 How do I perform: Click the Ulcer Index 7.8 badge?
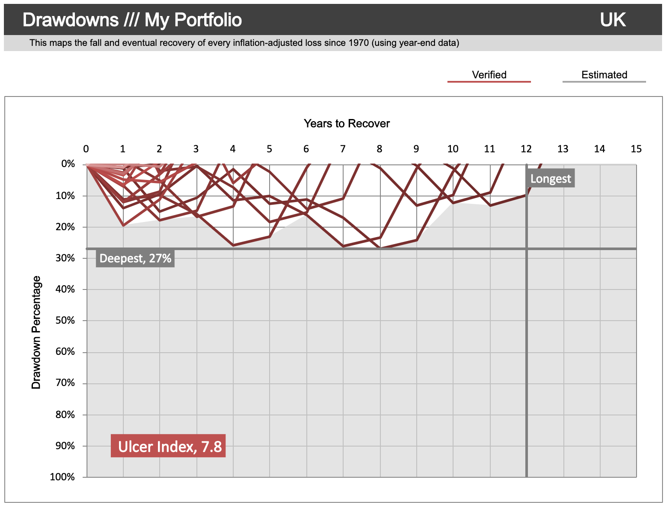click(x=168, y=446)
